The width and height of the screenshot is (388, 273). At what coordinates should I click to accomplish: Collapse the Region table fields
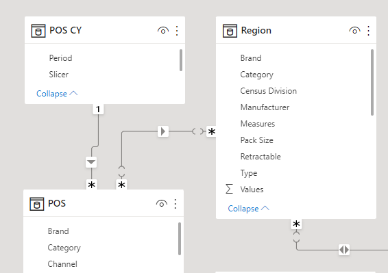click(x=248, y=209)
